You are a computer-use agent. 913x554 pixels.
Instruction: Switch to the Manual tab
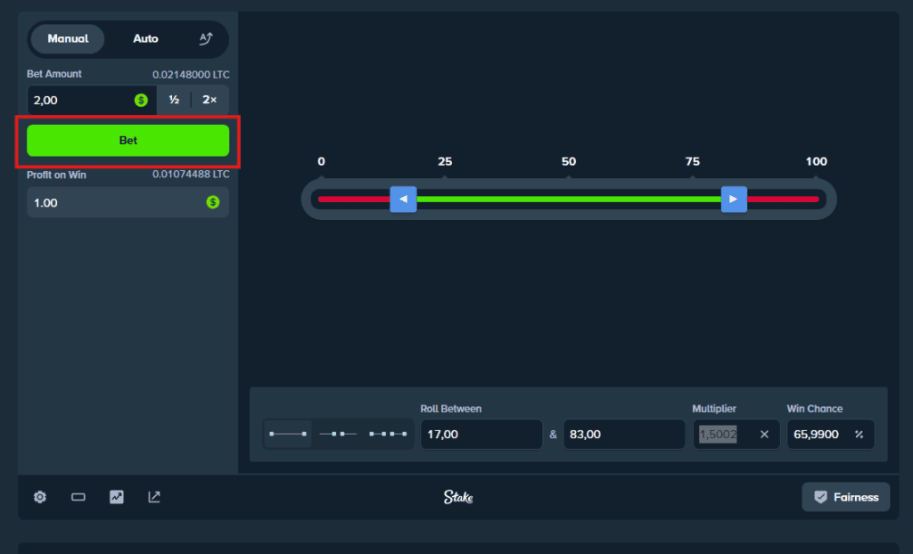tap(67, 38)
